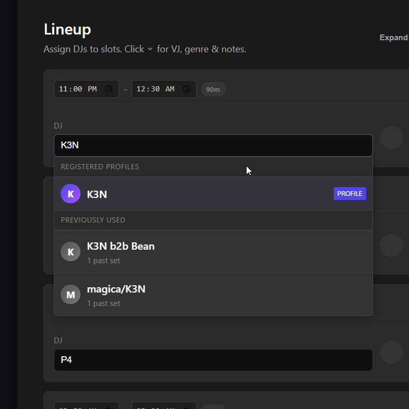Click the "1 past set" text under K3N b2b Bean
The height and width of the screenshot is (409, 409).
(103, 261)
